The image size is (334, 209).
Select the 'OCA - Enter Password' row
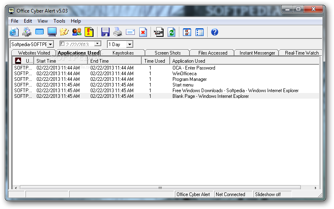coord(166,68)
